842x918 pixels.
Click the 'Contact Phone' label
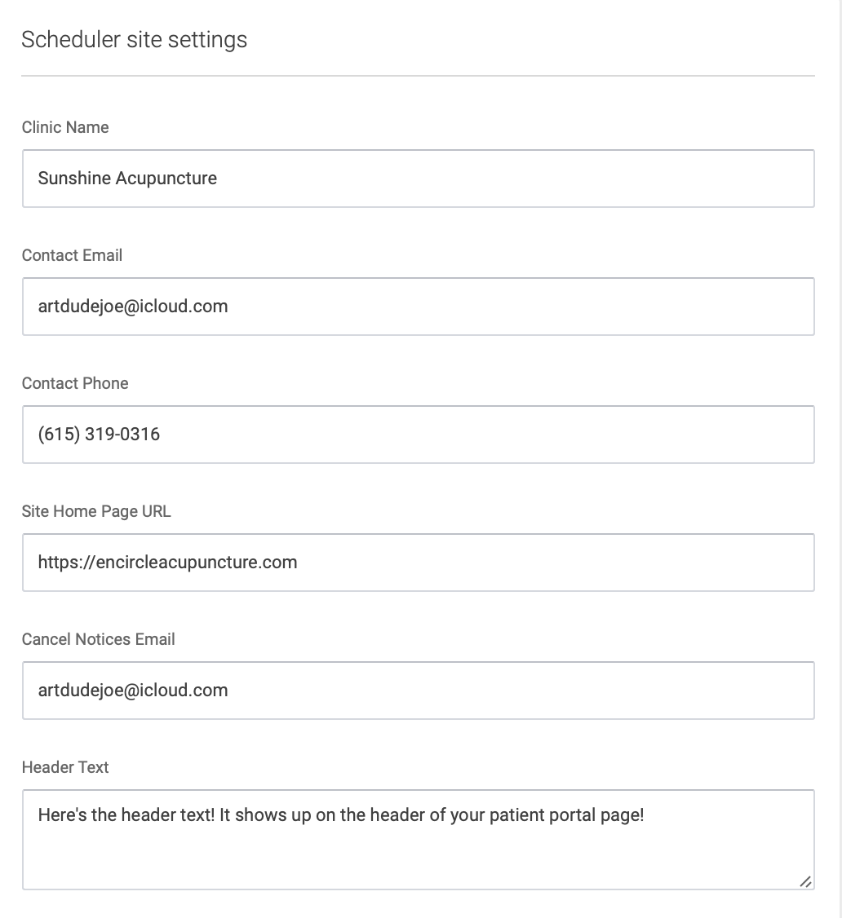pos(75,383)
